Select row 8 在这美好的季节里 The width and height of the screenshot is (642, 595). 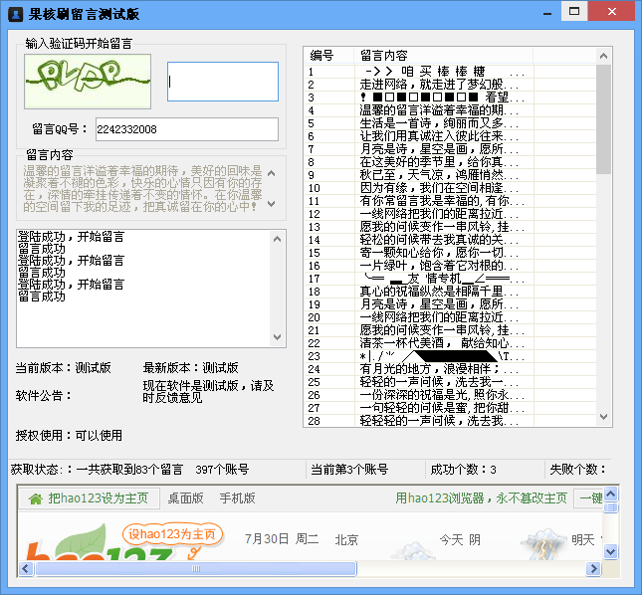click(450, 162)
